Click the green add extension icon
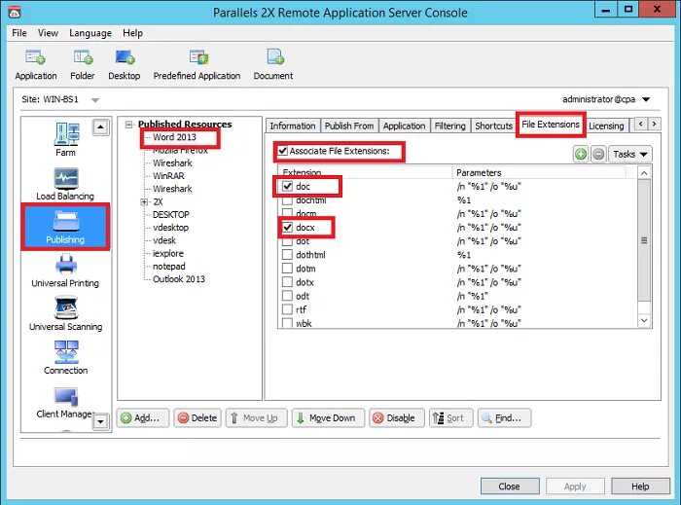 pyautogui.click(x=581, y=154)
